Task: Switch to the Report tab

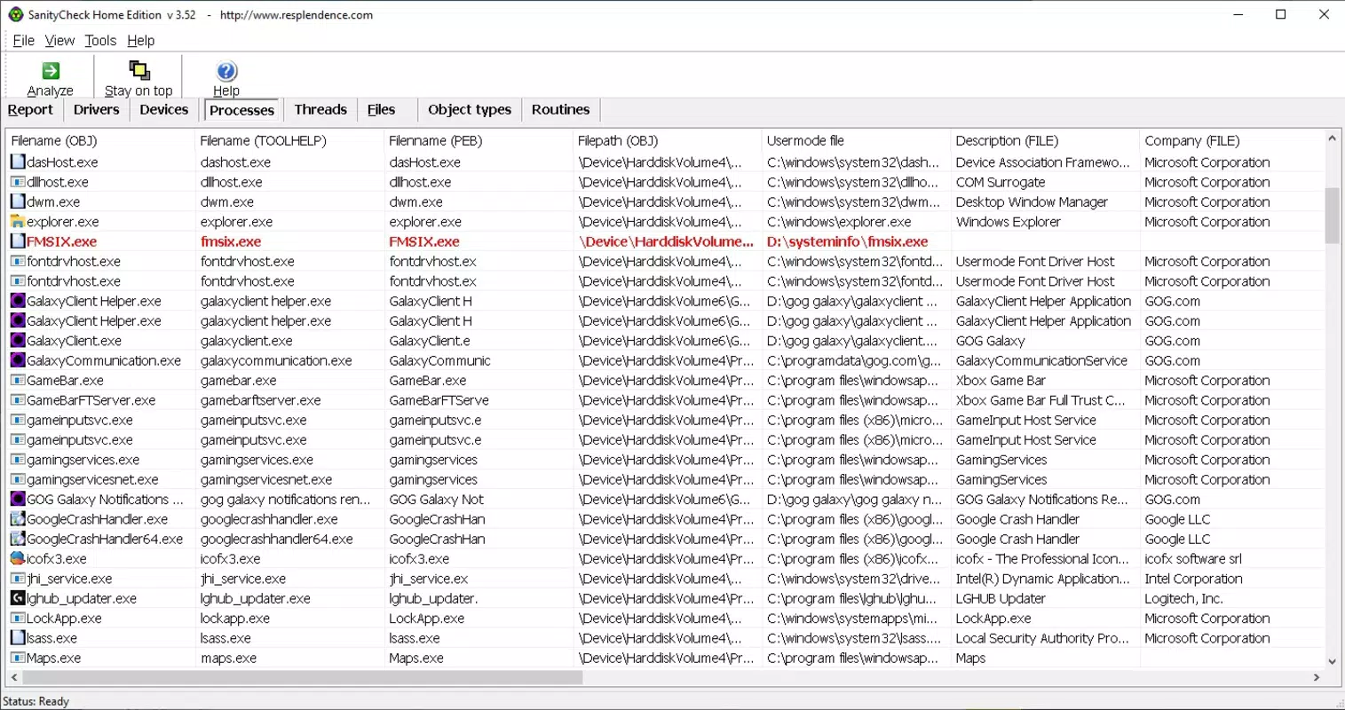Action: point(30,109)
